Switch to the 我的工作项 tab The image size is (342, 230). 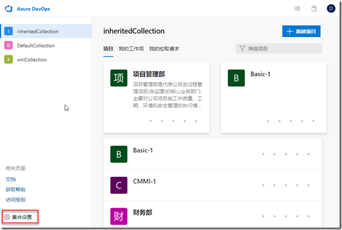click(x=131, y=49)
